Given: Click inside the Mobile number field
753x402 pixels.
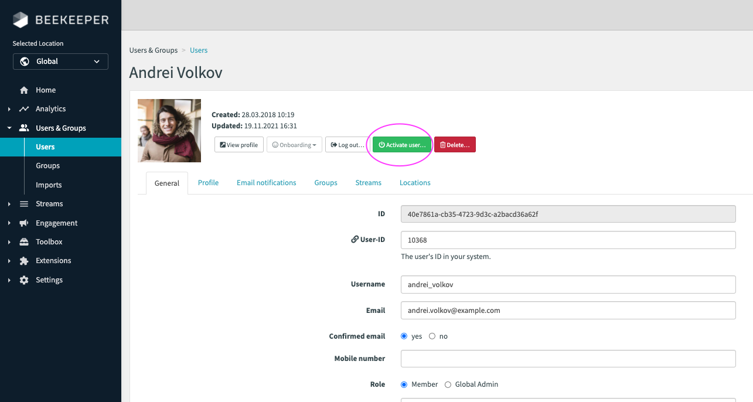Looking at the screenshot, I should click(567, 358).
